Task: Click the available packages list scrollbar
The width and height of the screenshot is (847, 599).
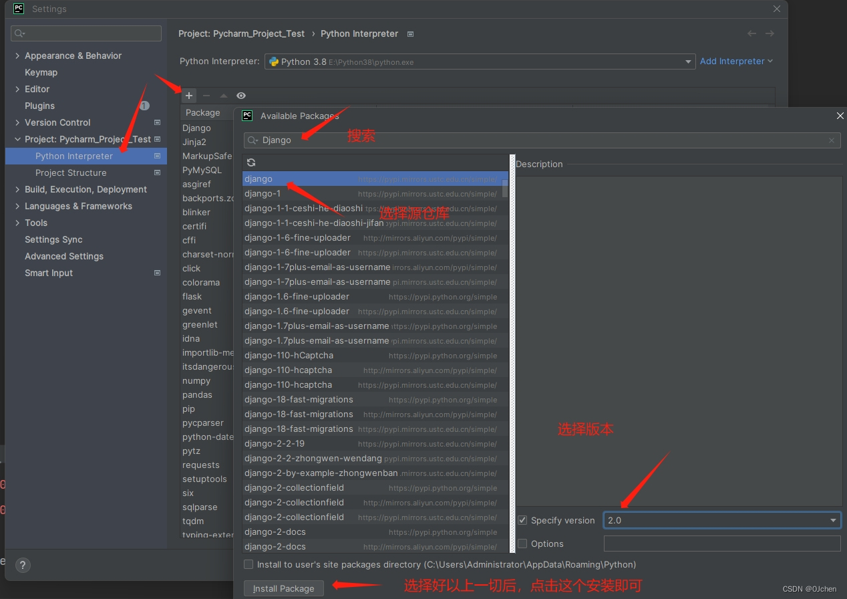Action: coord(505,189)
